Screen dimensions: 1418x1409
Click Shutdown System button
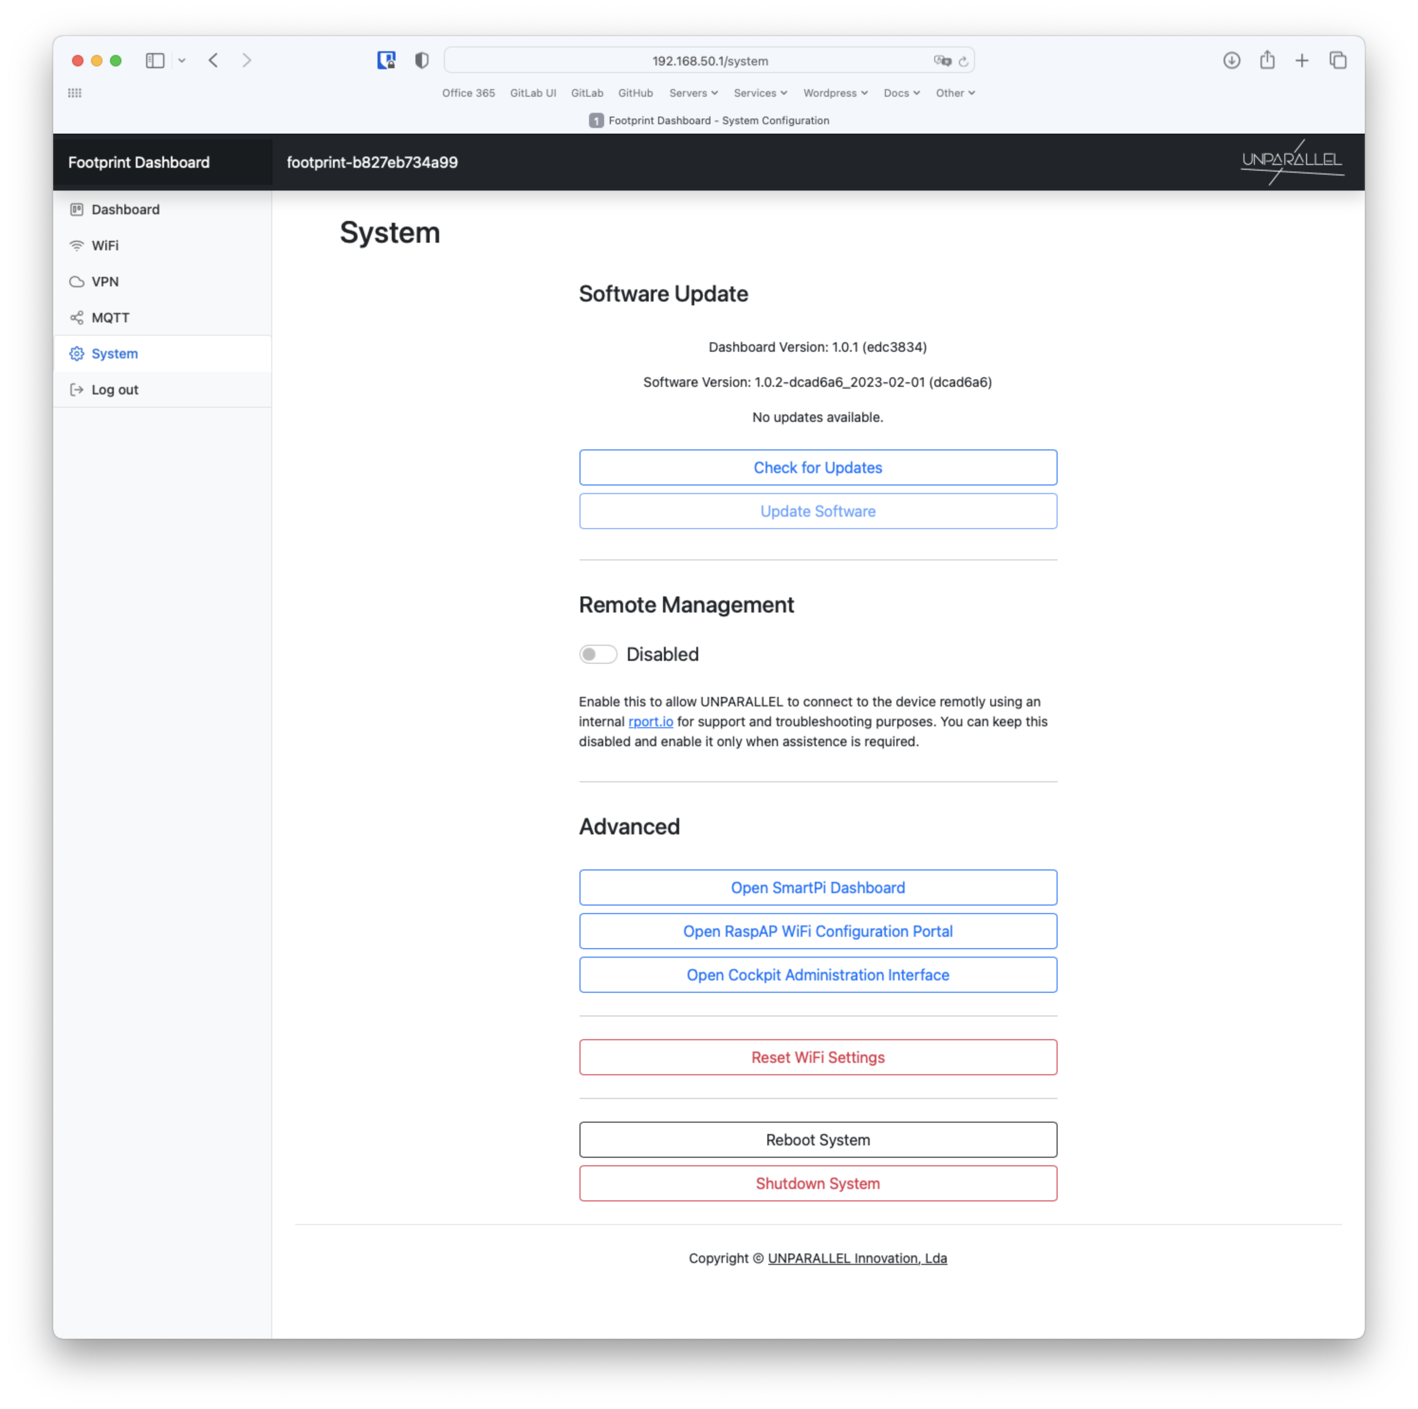point(818,1183)
